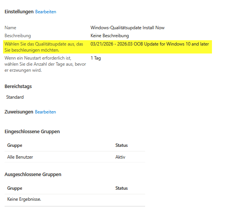Click Gruppe column header under Eingeschlossene Gruppen
The width and height of the screenshot is (234, 214).
point(15,145)
